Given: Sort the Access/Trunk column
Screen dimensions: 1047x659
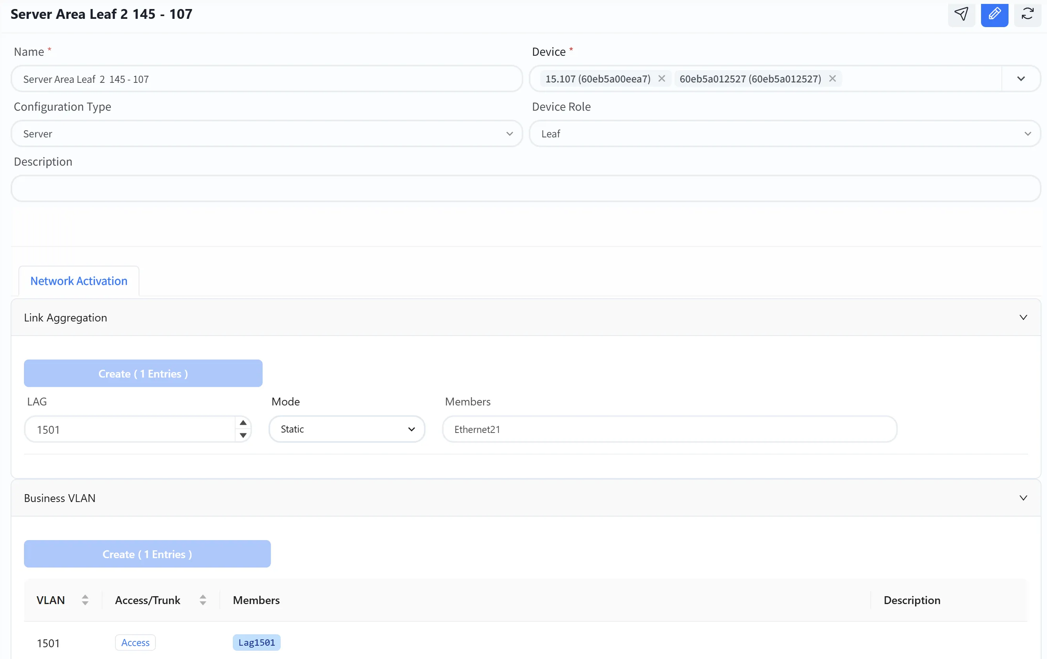Looking at the screenshot, I should (x=203, y=600).
